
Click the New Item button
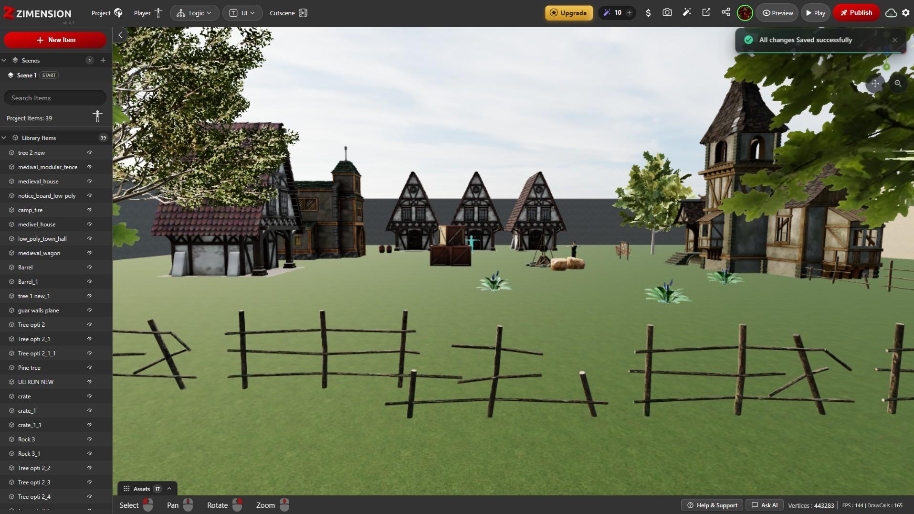coord(55,40)
